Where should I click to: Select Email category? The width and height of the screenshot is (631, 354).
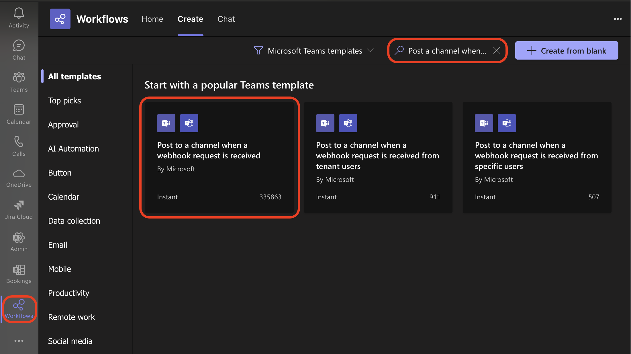[x=58, y=245]
